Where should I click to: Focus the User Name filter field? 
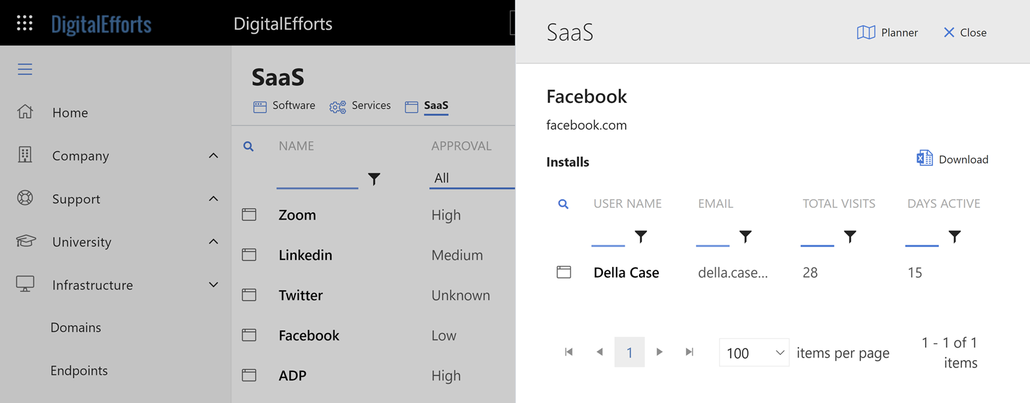point(608,236)
